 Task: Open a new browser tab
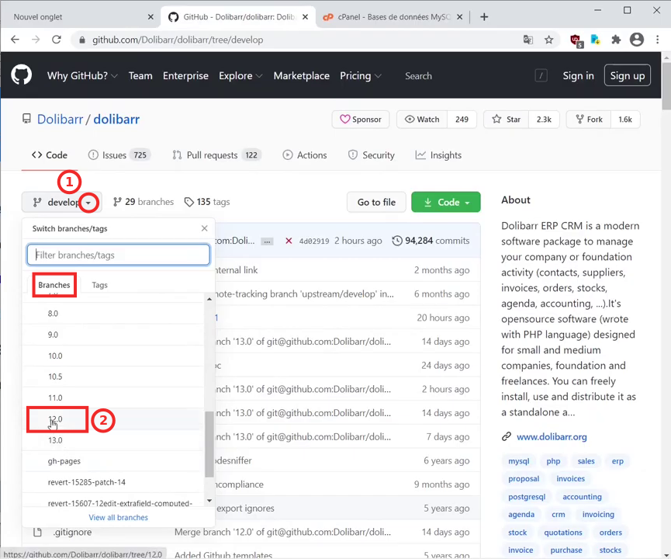click(484, 16)
